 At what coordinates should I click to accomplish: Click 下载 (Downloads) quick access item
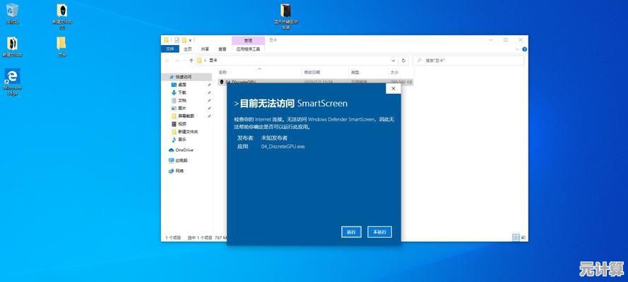tap(182, 92)
